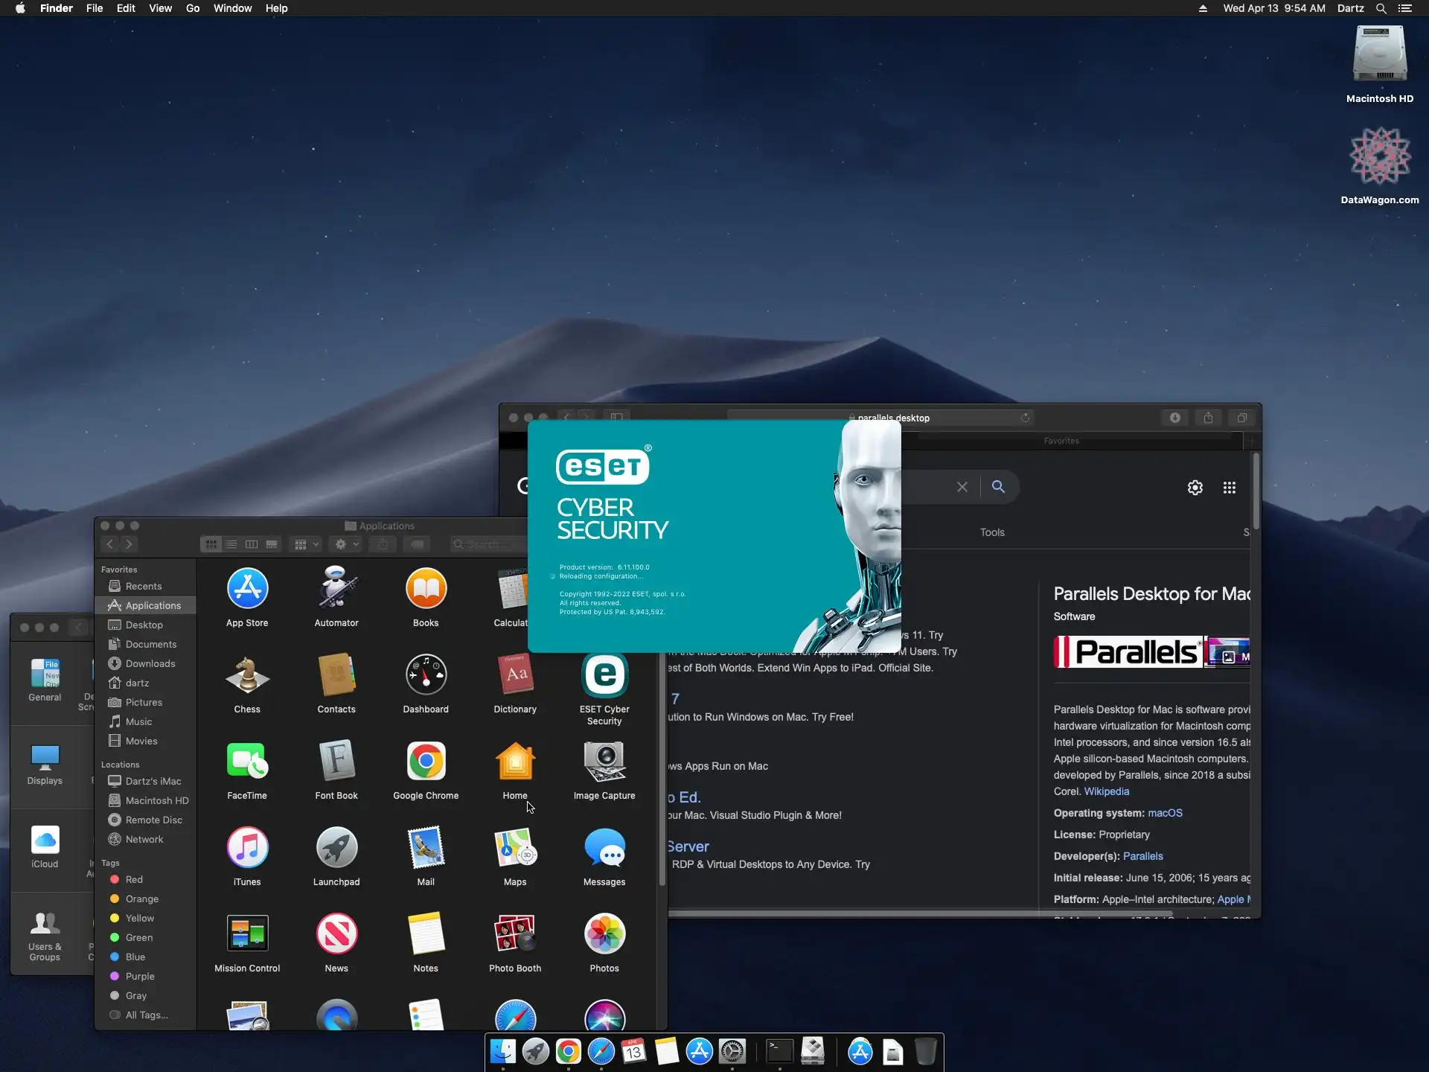Open the Go menu in the menu bar

[193, 8]
